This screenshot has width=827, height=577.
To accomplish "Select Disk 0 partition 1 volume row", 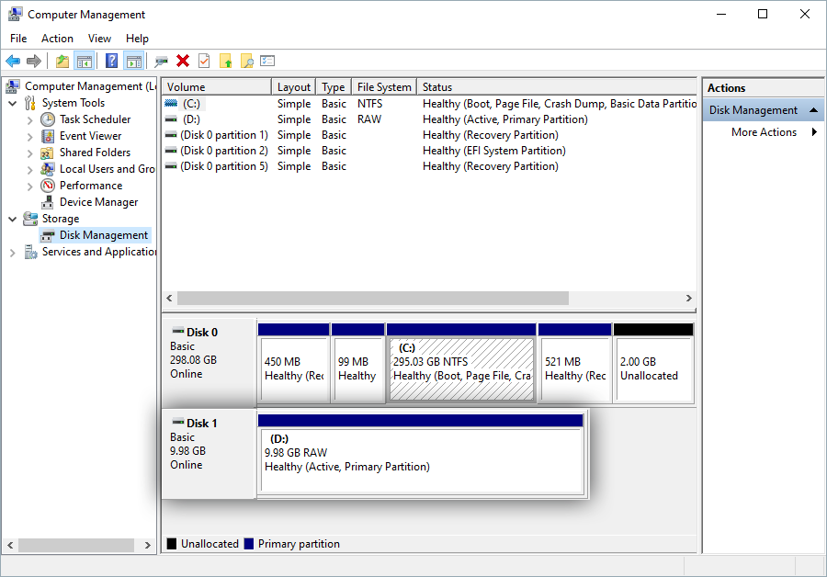I will click(430, 135).
